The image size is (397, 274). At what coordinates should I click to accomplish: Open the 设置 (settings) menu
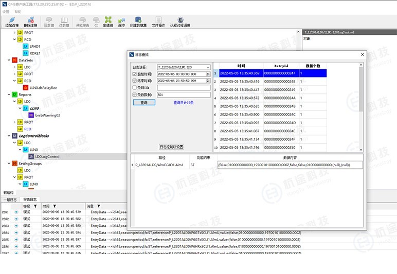coord(6,11)
